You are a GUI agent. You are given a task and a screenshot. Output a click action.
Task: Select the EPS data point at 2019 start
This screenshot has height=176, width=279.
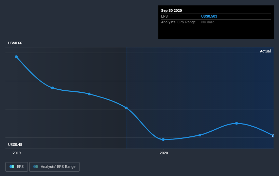coord(16,57)
